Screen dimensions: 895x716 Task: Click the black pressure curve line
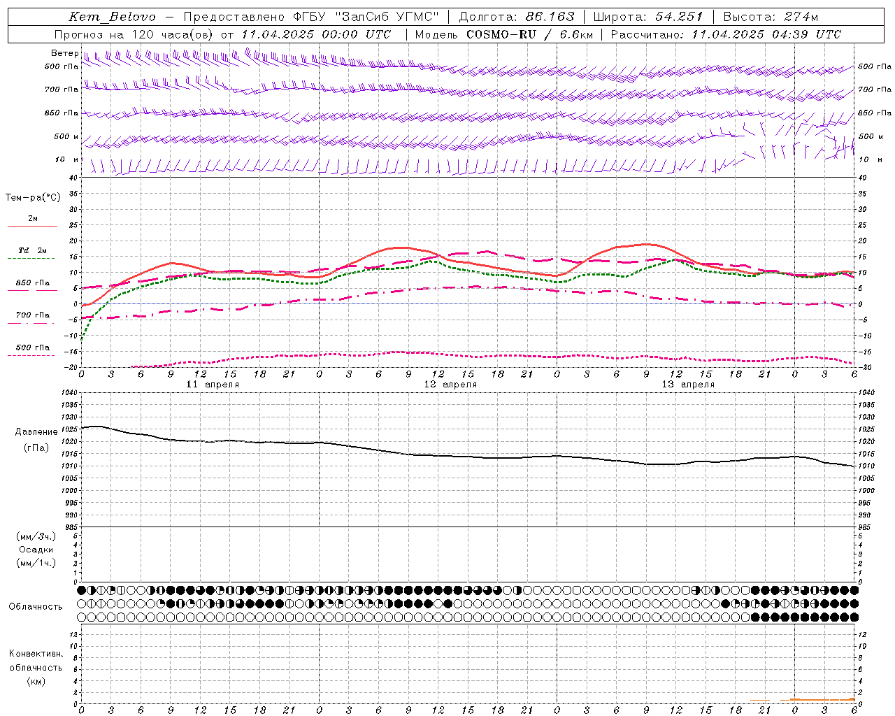pyautogui.click(x=467, y=456)
